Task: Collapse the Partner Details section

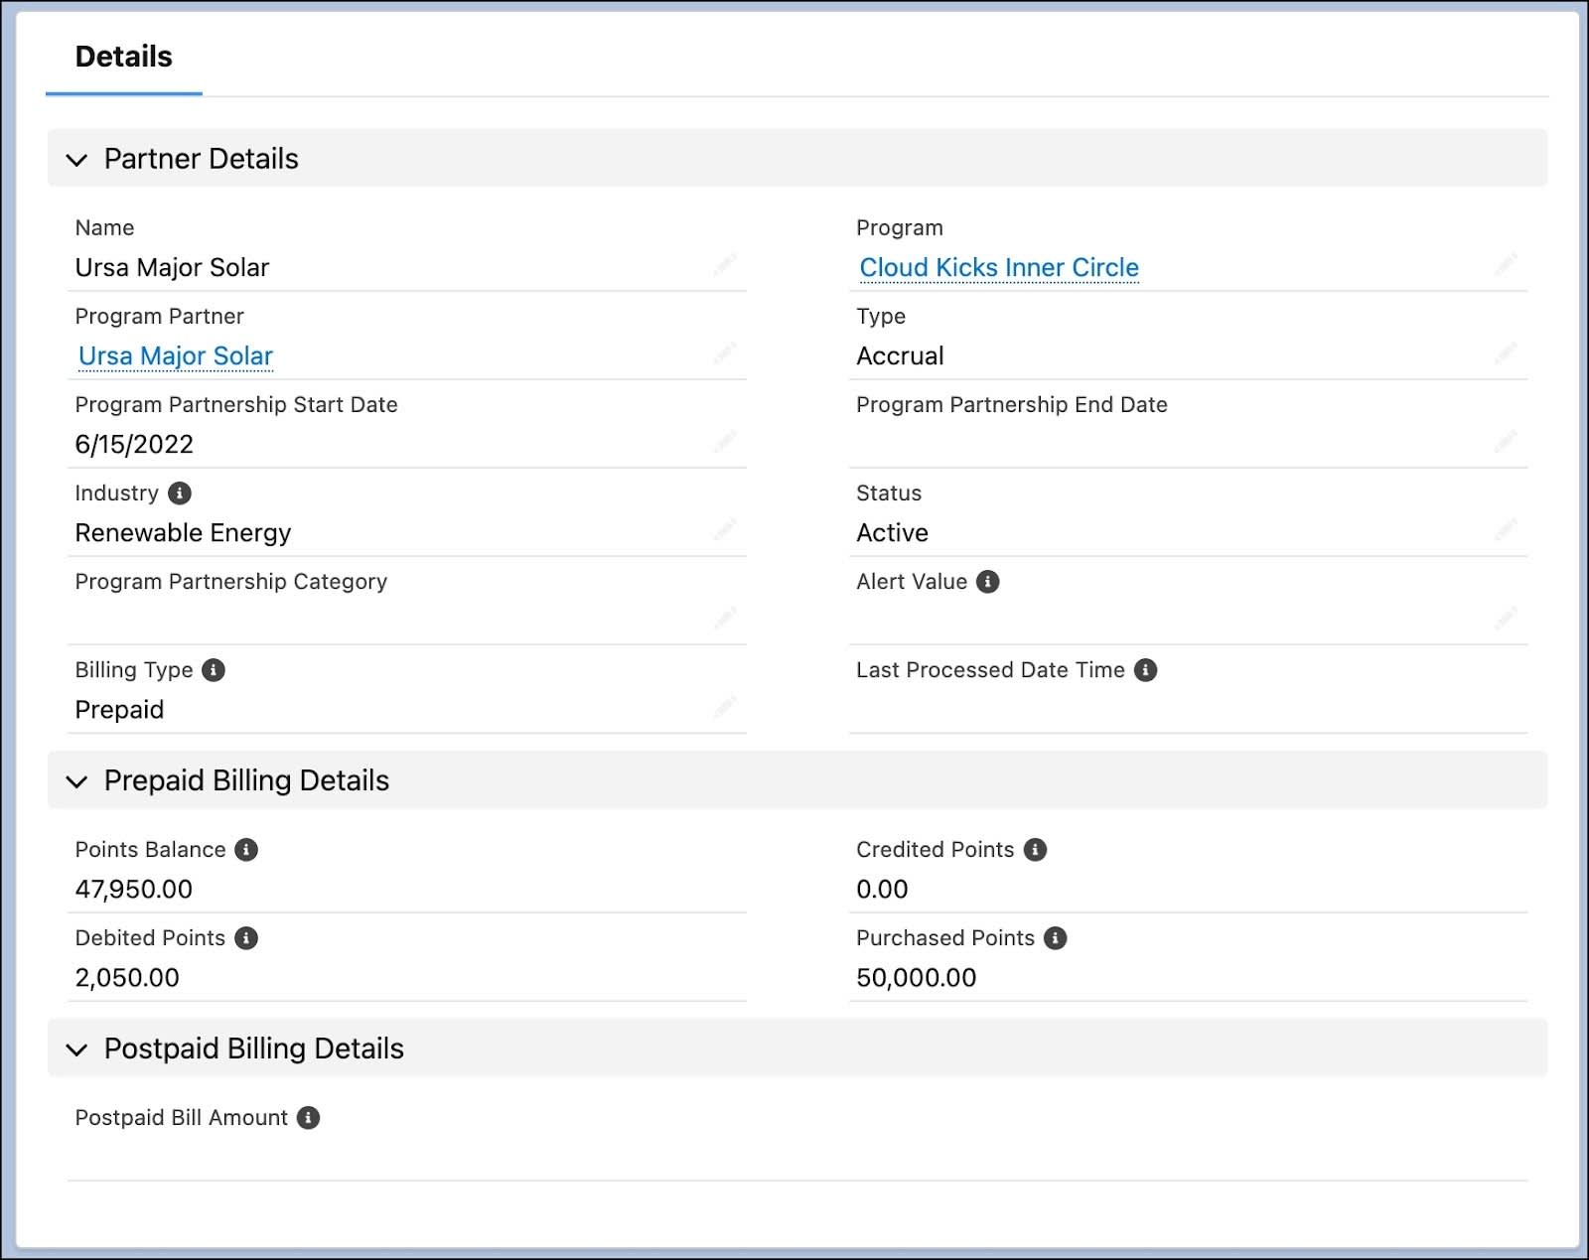Action: (78, 160)
